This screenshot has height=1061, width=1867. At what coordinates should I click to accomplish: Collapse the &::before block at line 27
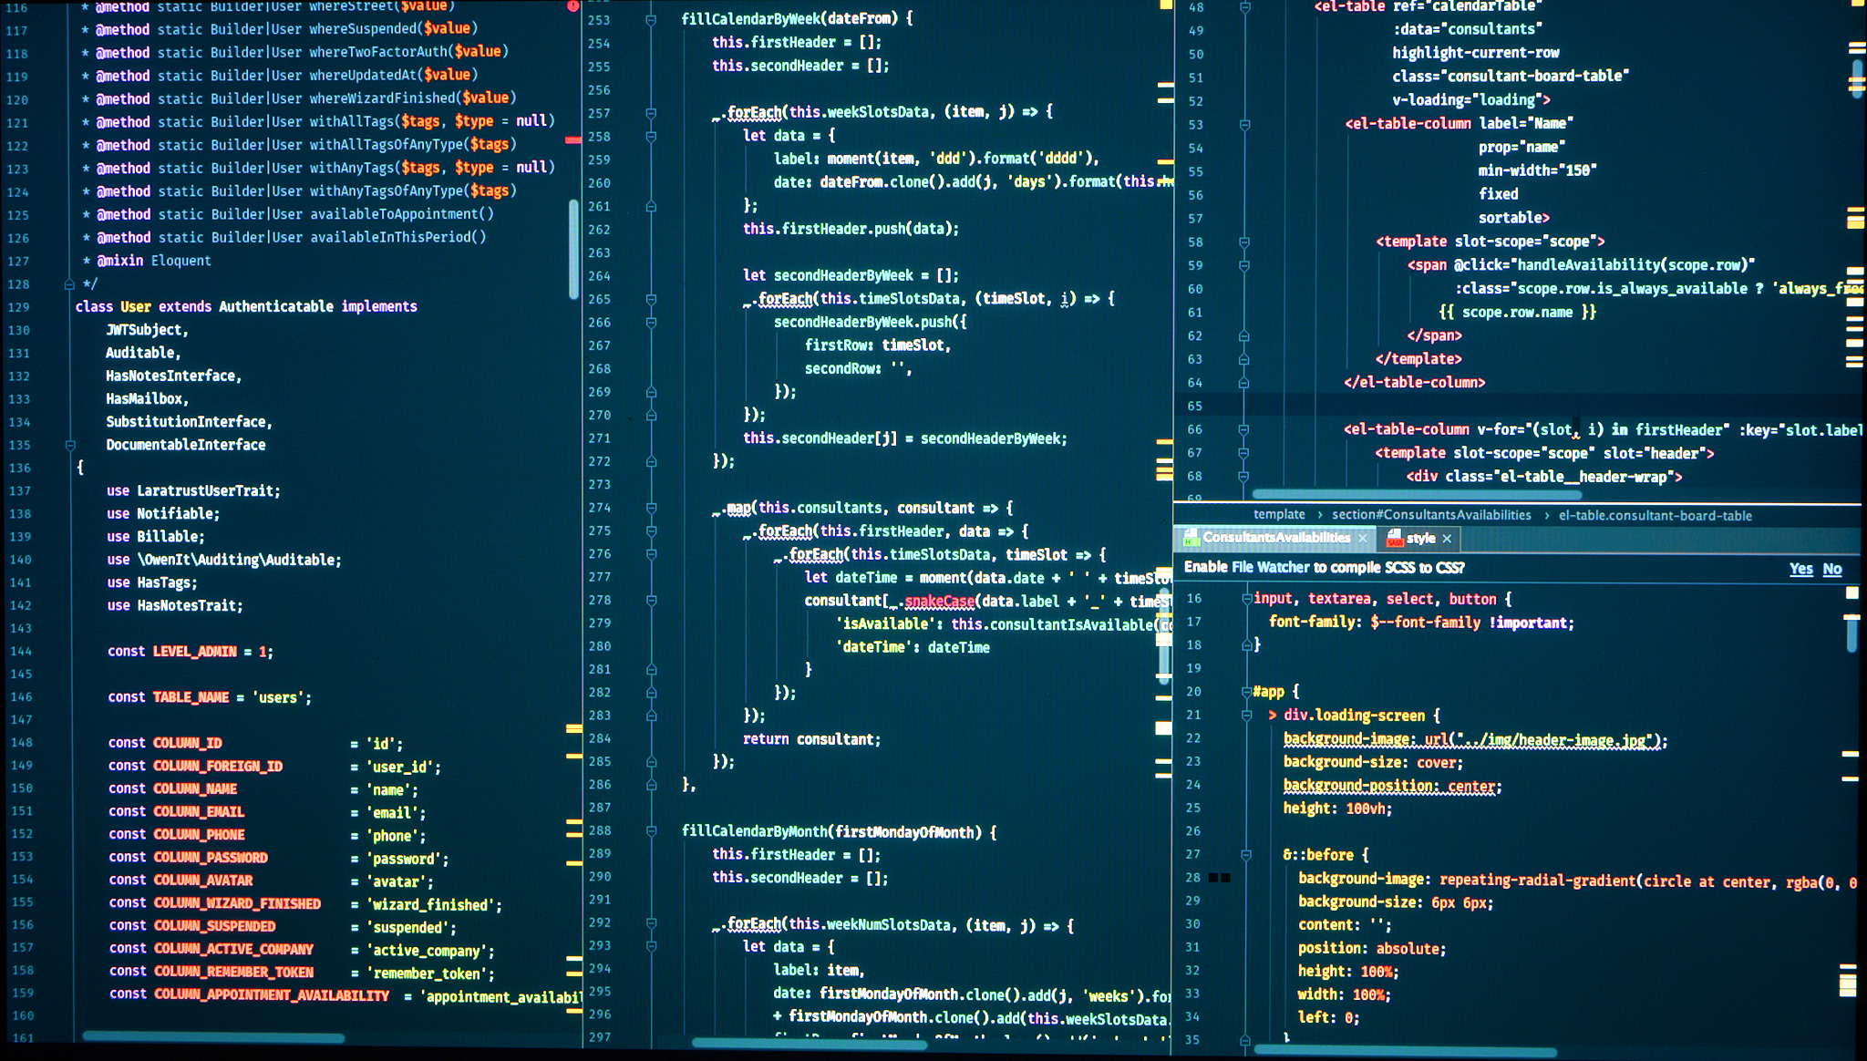[1246, 855]
